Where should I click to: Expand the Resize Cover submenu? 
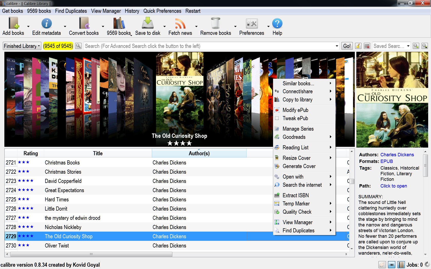coord(304,158)
